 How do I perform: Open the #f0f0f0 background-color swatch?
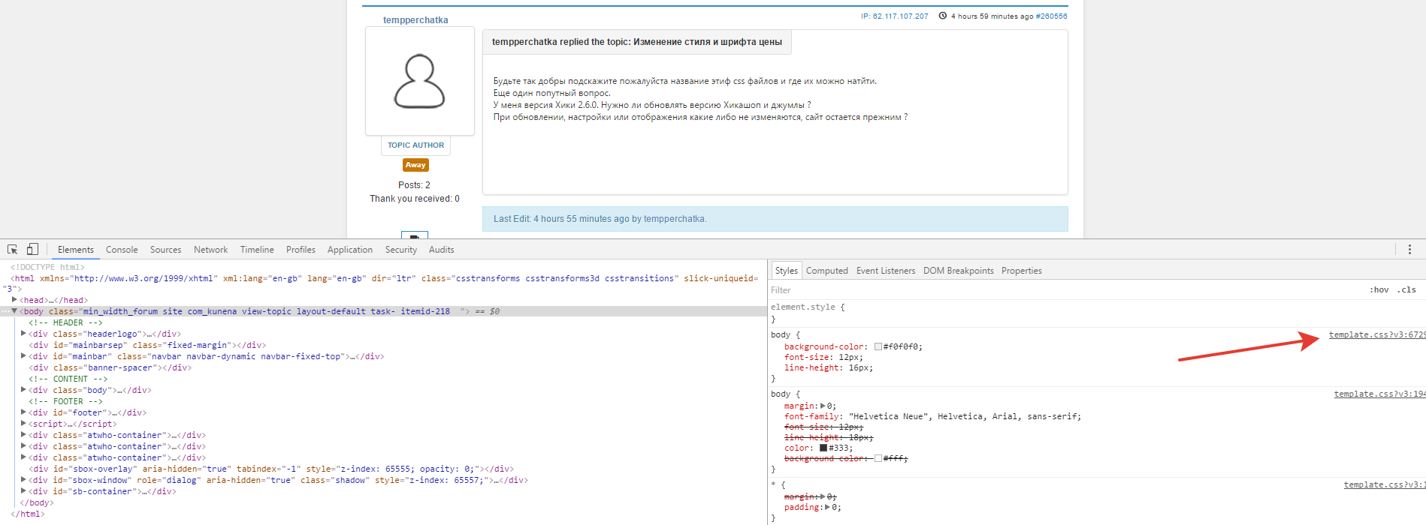tap(878, 347)
